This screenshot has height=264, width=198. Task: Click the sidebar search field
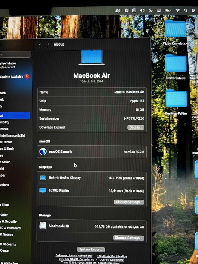tap(15, 54)
